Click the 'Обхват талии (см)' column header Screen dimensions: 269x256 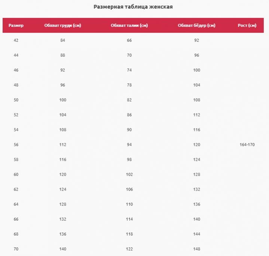129,26
